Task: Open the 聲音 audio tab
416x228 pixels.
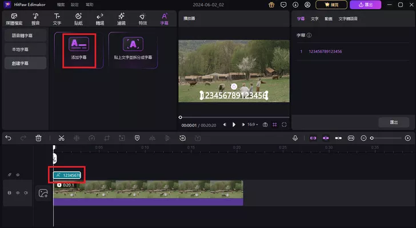Action: tap(35, 19)
